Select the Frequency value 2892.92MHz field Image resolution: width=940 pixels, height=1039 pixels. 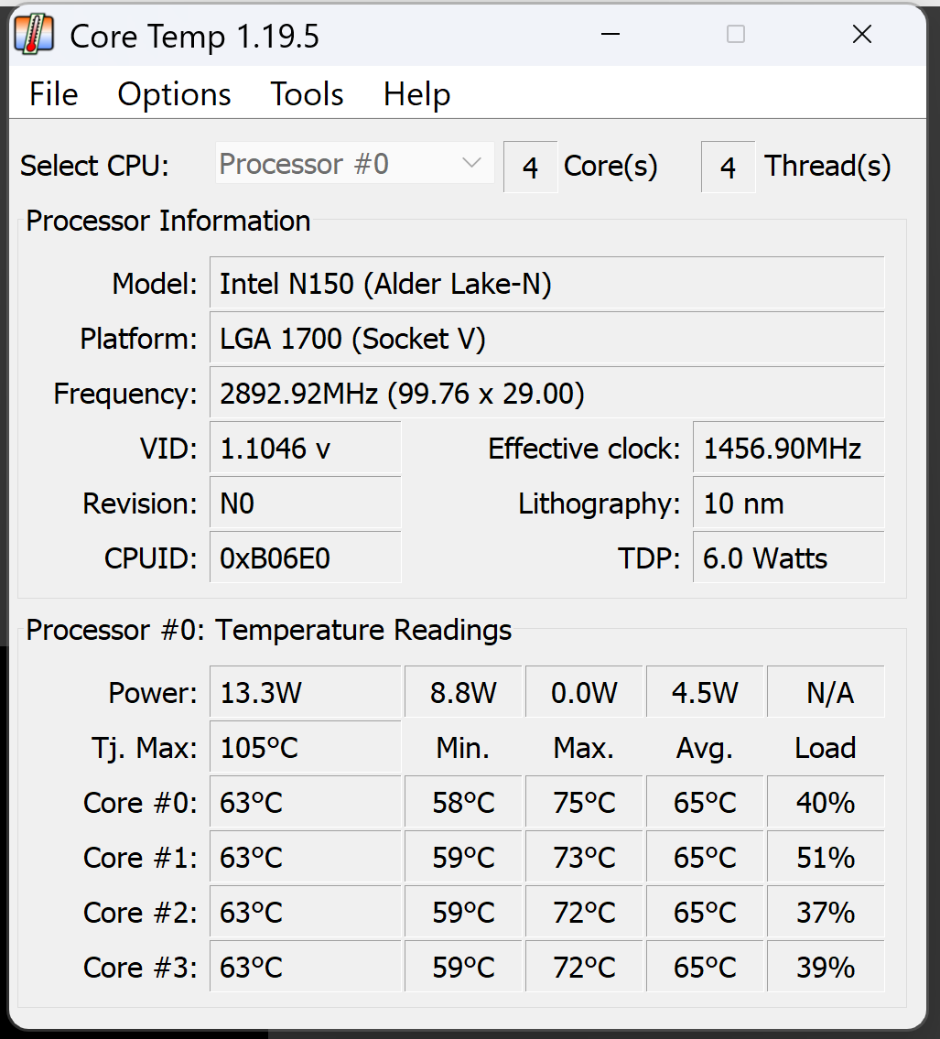pos(546,394)
